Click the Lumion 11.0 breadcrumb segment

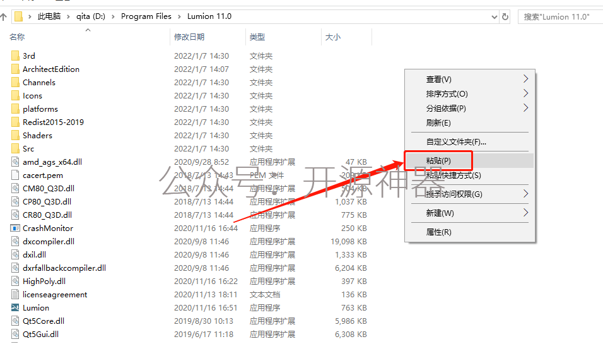click(x=209, y=16)
